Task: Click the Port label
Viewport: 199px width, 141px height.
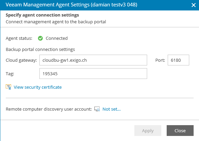Action: (160, 60)
